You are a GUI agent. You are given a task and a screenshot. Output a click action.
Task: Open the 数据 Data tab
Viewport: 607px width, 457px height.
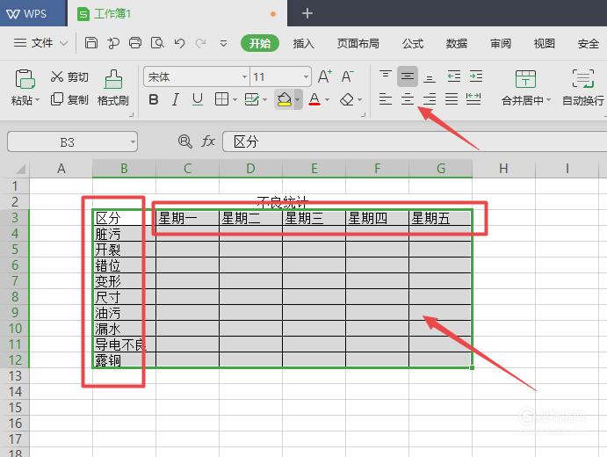click(457, 43)
